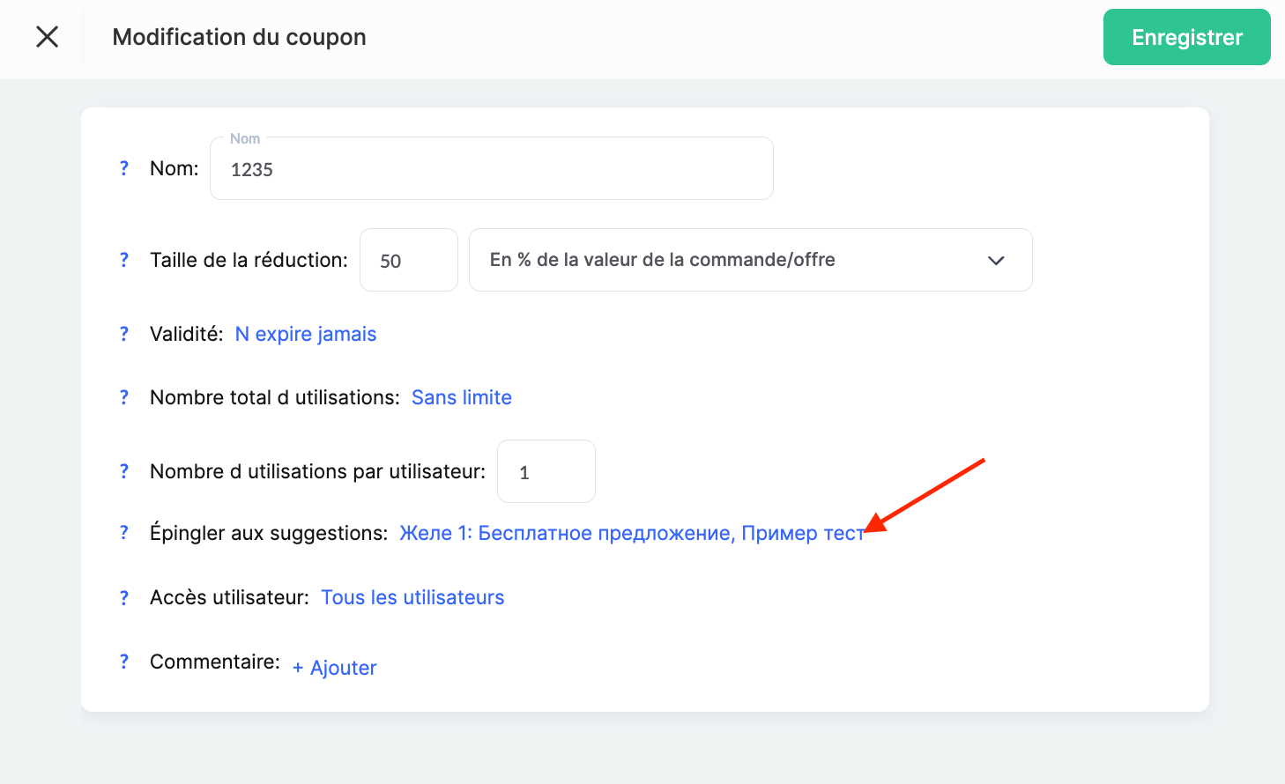Click help icon for Épingler aux suggestions
The image size is (1285, 784).
(124, 533)
